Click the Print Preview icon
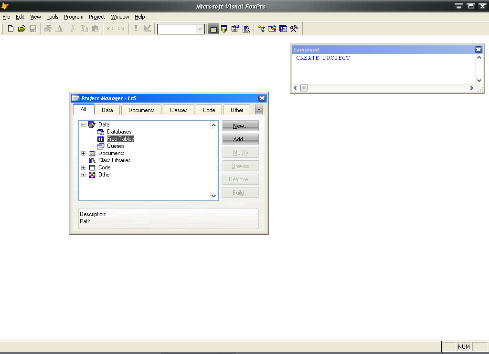The image size is (489, 354). point(59,29)
